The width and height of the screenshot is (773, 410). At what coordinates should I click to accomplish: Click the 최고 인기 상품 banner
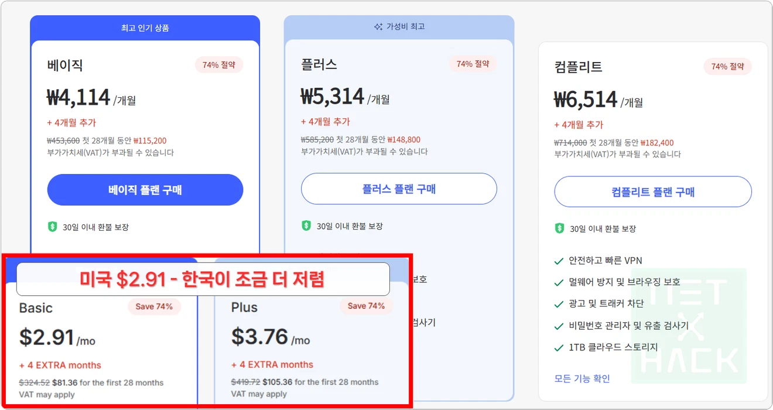[145, 28]
